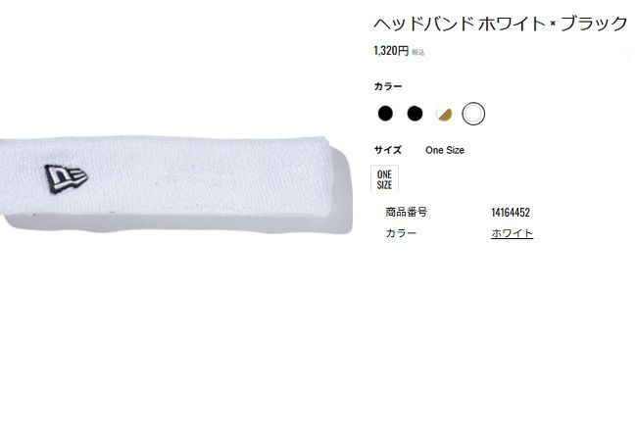Viewport: 637px width, 441px height.
Task: Click the product title ヘッドバンド ホワイト×ブラック
Action: coord(501,24)
